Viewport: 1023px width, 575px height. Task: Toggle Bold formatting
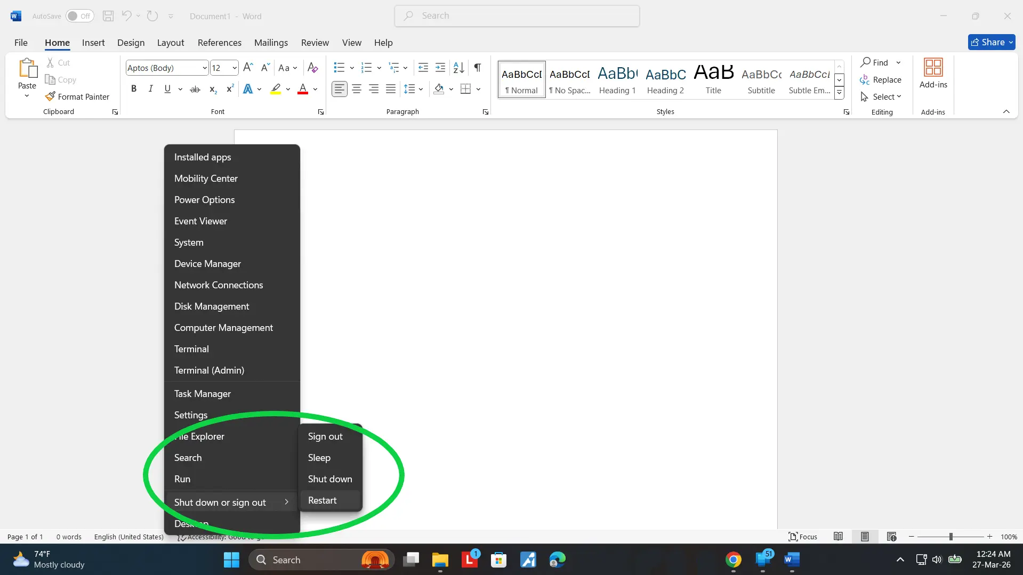tap(134, 89)
